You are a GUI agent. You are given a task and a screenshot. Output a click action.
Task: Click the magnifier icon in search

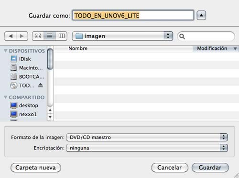tap(182, 37)
